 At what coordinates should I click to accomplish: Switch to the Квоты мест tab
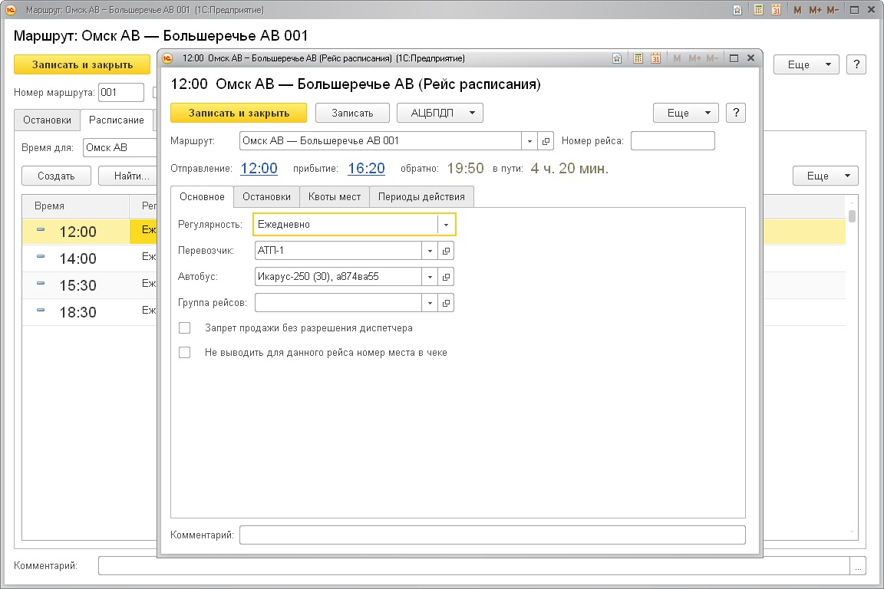[x=334, y=197]
